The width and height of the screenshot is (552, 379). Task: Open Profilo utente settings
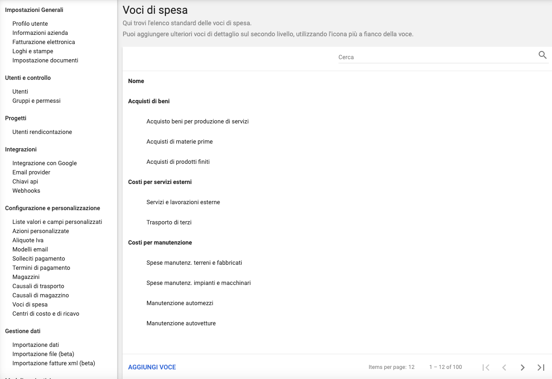(30, 24)
